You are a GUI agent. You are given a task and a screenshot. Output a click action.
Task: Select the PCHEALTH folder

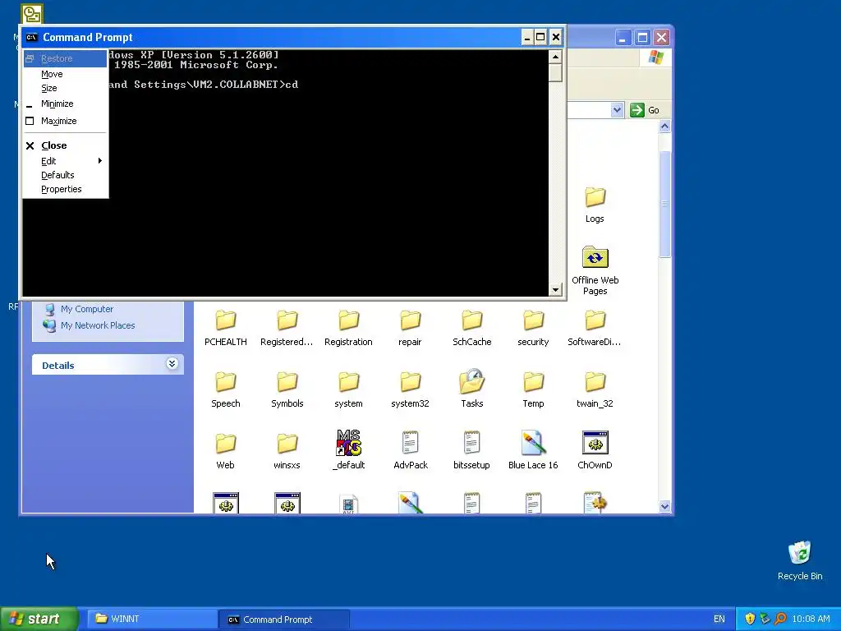[225, 329]
